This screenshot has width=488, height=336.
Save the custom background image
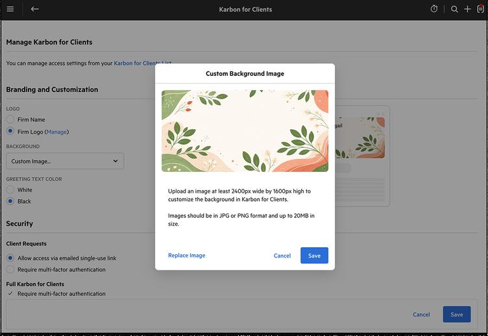(314, 256)
